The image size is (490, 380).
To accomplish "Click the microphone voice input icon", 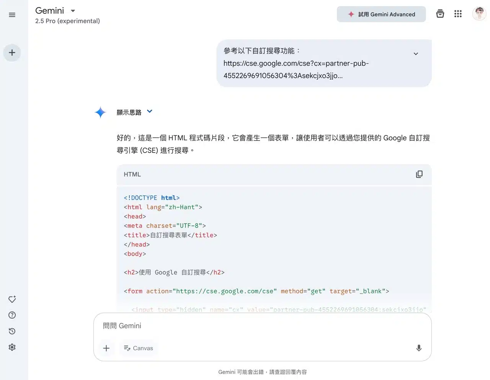I will pyautogui.click(x=419, y=348).
